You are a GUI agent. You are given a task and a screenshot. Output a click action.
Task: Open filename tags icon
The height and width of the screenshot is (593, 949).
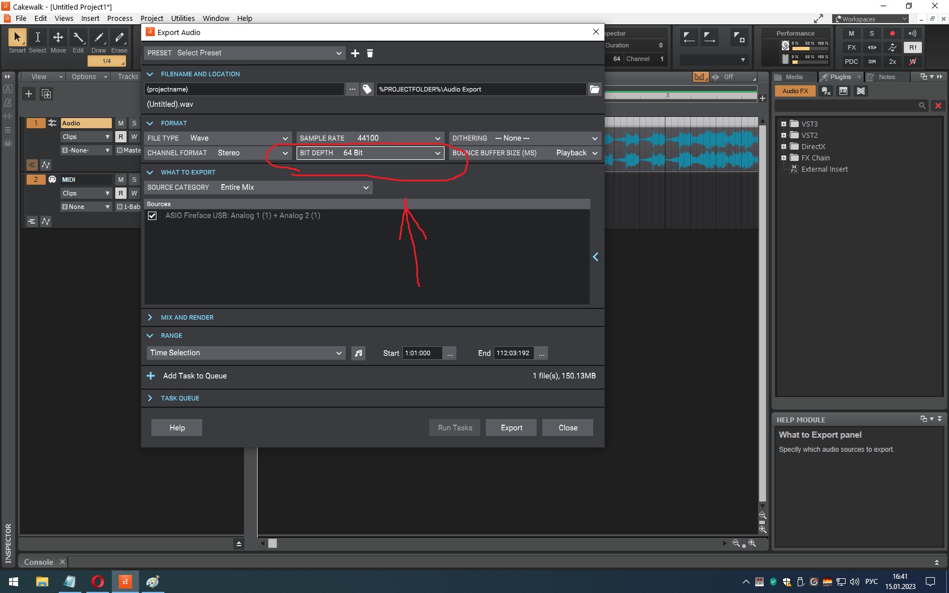tap(367, 89)
